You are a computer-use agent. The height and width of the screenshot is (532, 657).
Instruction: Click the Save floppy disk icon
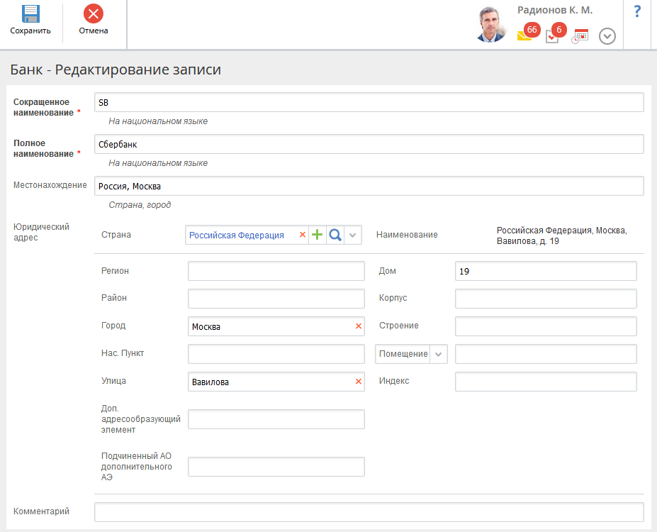pyautogui.click(x=30, y=14)
